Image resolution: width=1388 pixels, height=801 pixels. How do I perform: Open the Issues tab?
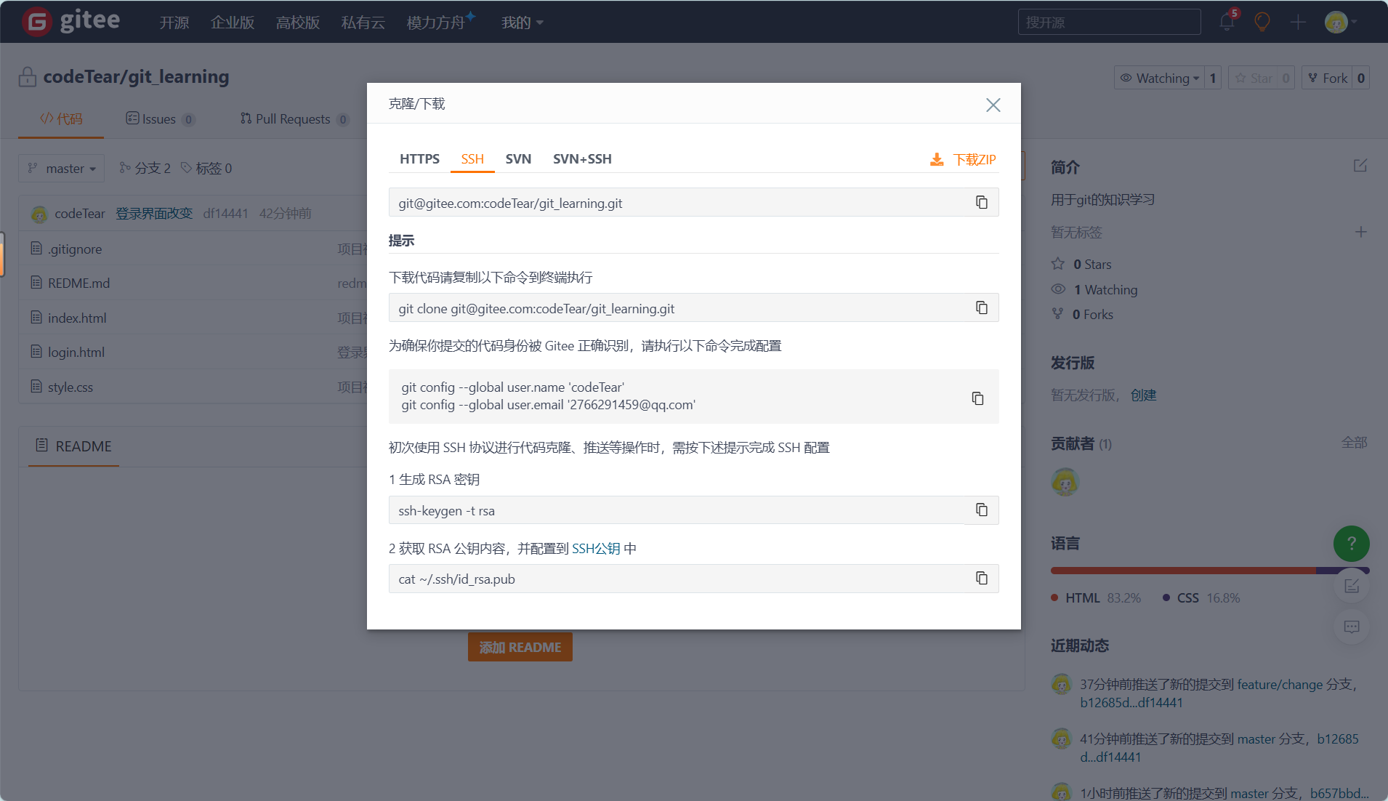pos(160,118)
